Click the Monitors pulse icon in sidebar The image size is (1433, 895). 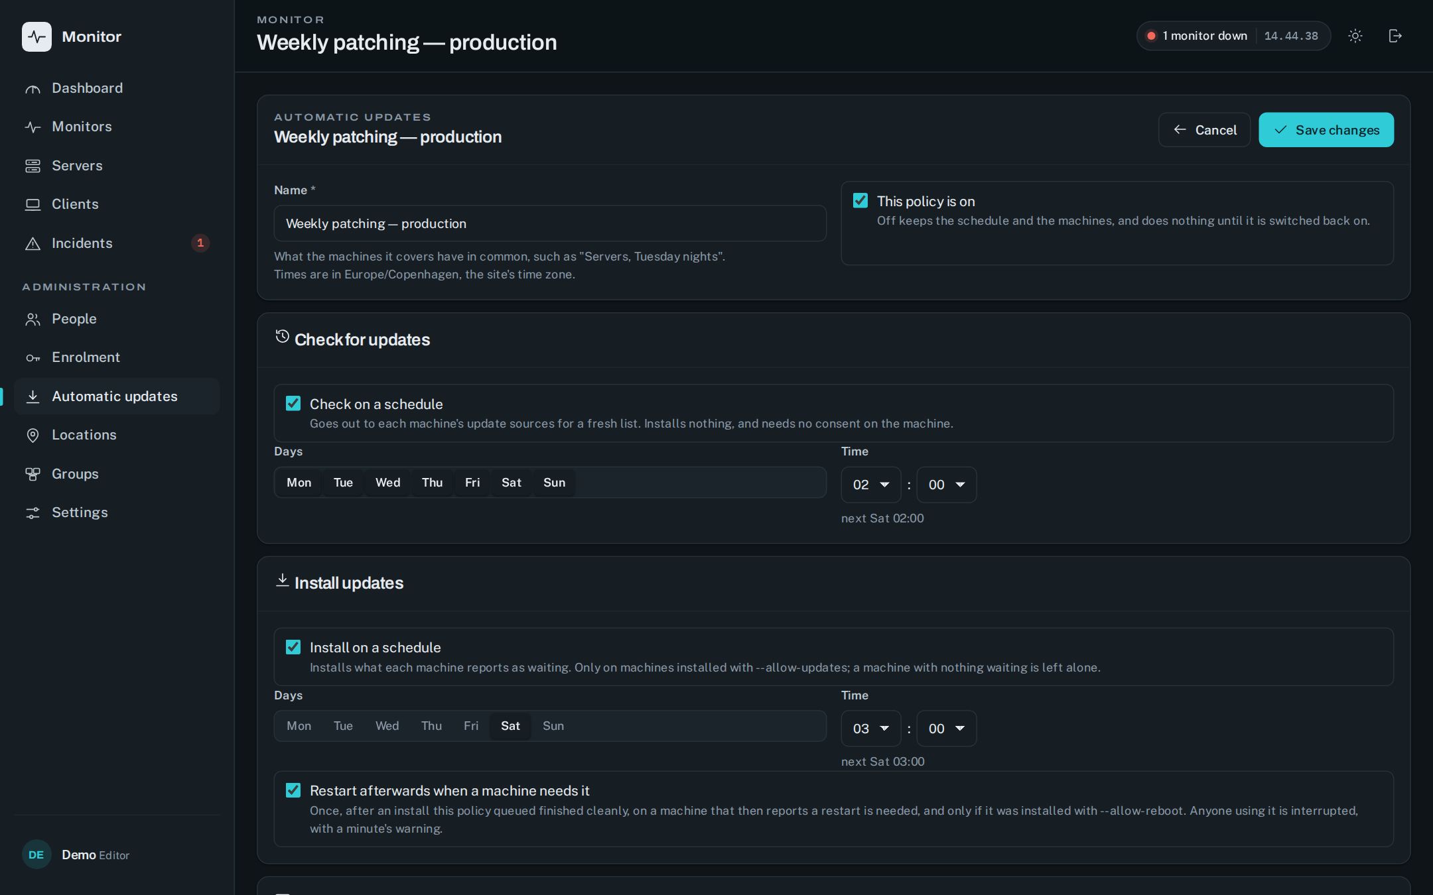33,127
